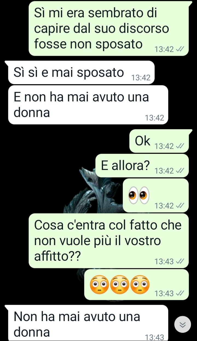Select the 'Ok' message bubble
This screenshot has width=197, height=341.
pyautogui.click(x=159, y=141)
